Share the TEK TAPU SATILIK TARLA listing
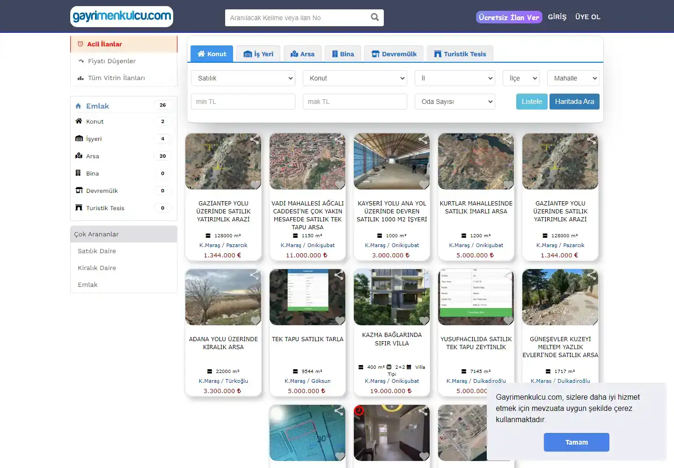674x468 pixels. point(339,275)
